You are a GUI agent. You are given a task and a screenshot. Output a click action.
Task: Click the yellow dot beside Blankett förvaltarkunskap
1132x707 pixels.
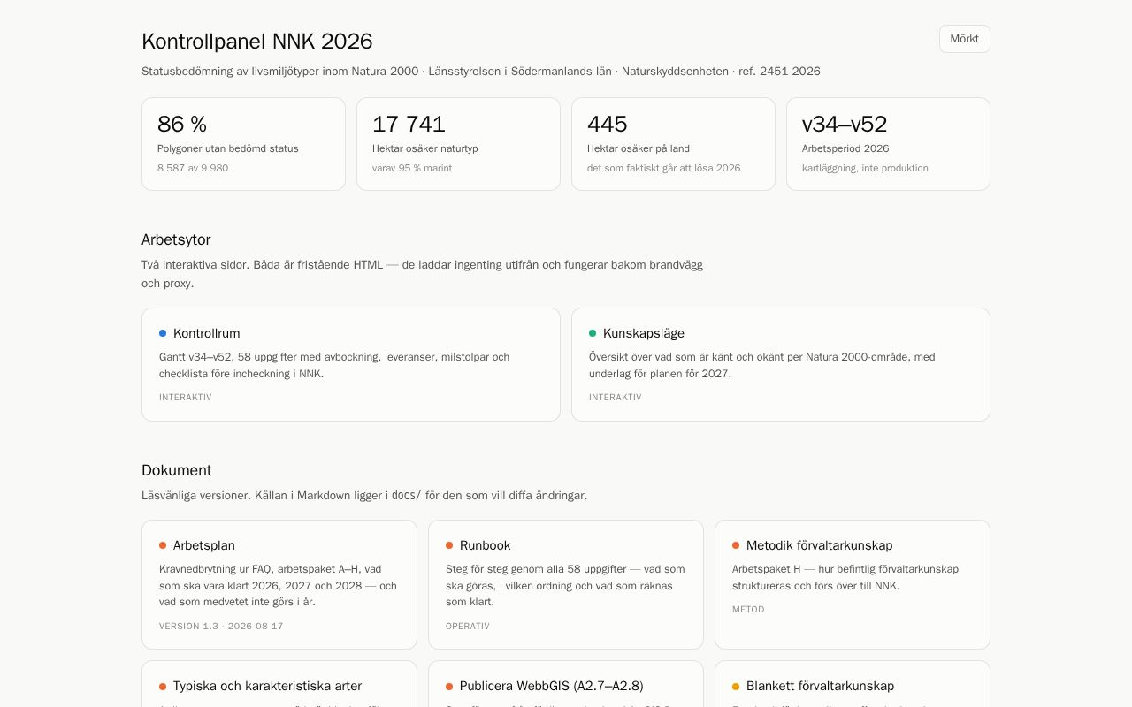pyautogui.click(x=736, y=686)
